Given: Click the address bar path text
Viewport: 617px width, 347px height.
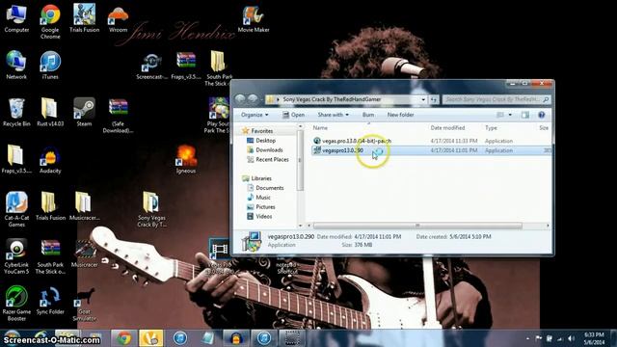Looking at the screenshot, I should tap(332, 99).
